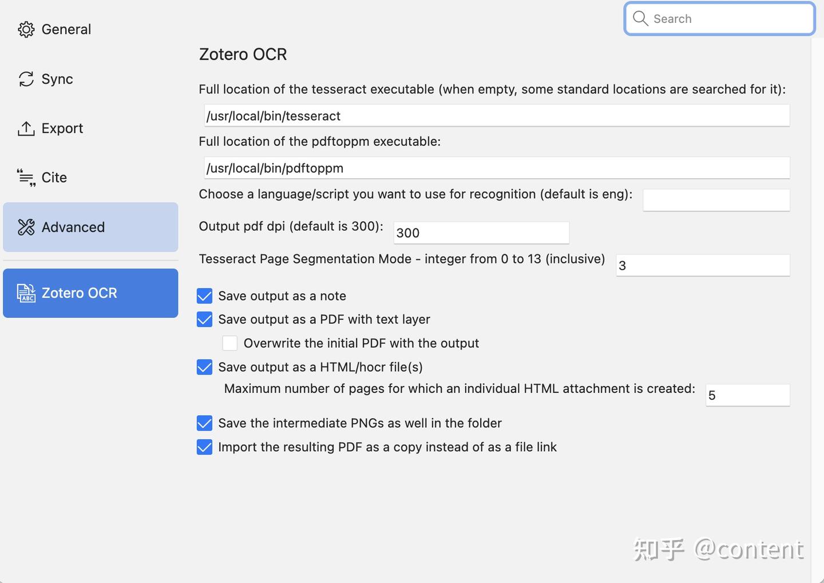Select the Zotero OCR document icon
The width and height of the screenshot is (824, 583).
[x=26, y=293]
